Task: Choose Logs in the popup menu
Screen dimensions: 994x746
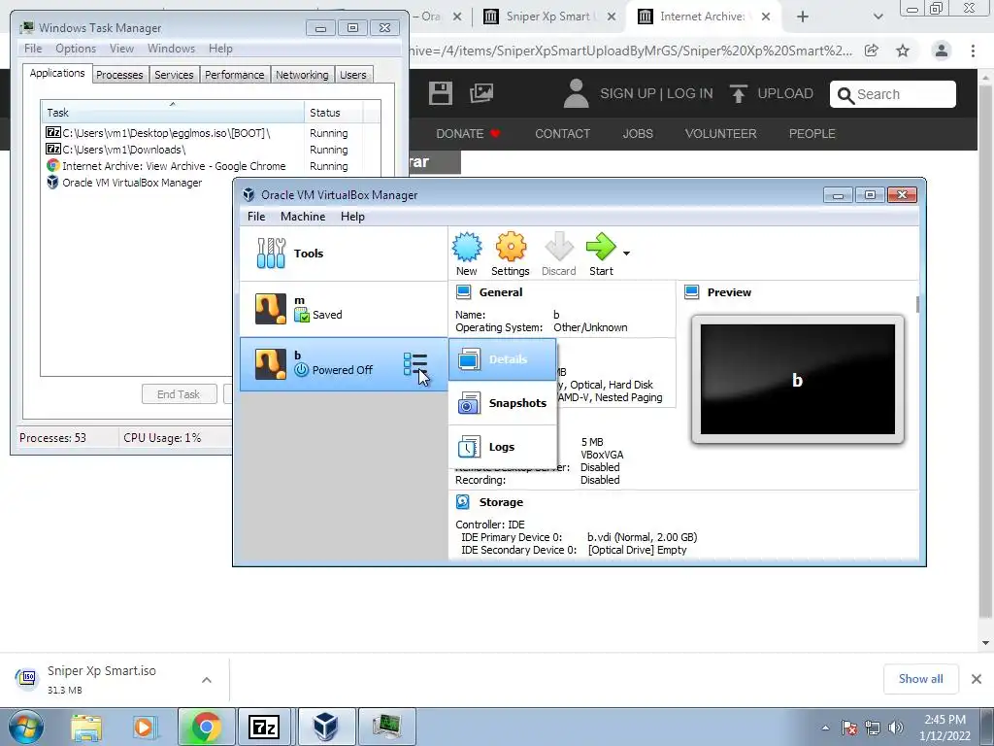Action: [502, 447]
